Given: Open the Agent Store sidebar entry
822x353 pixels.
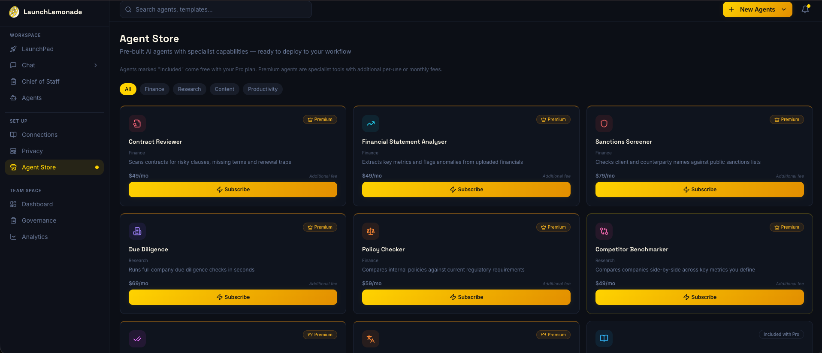Looking at the screenshot, I should point(39,167).
